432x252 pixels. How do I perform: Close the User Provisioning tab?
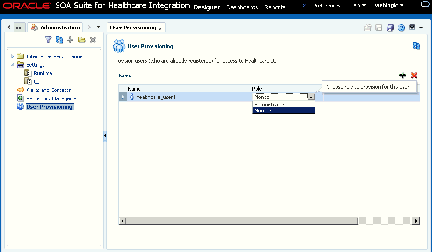click(160, 28)
